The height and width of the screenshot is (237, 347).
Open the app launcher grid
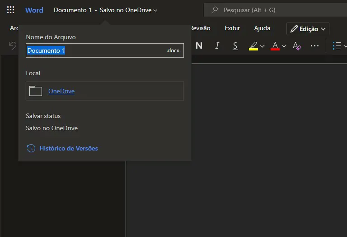(x=11, y=10)
